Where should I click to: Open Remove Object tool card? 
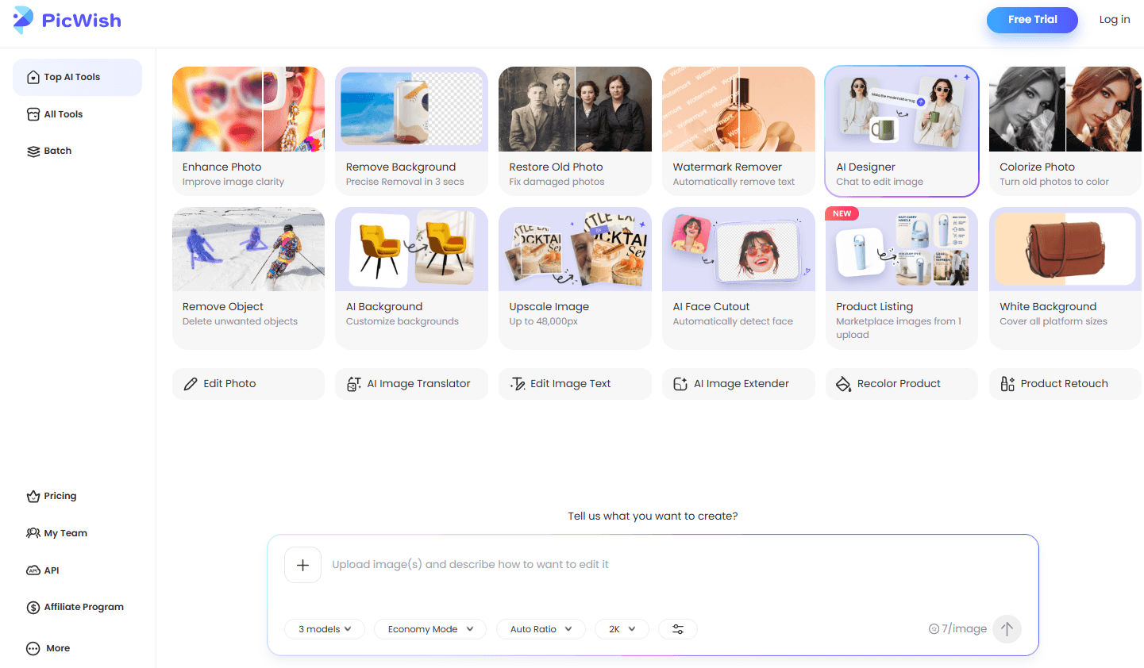point(248,278)
